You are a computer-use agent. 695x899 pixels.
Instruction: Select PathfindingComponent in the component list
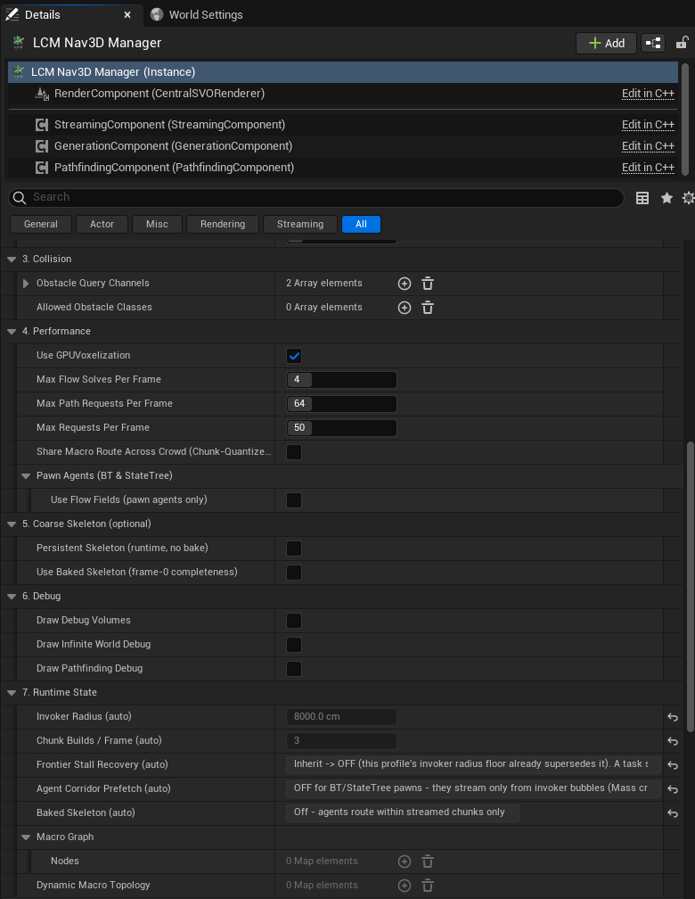coord(343,168)
